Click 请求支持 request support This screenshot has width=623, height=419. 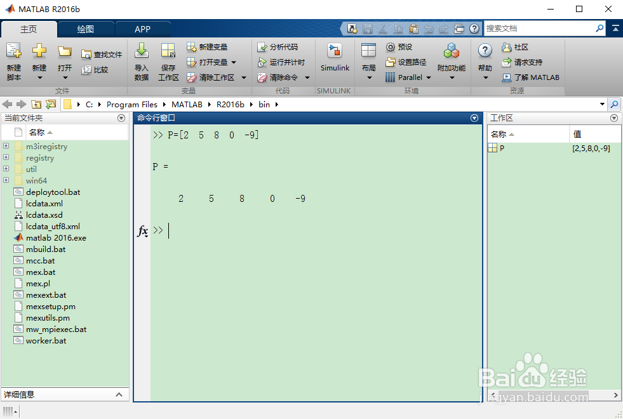tap(522, 62)
